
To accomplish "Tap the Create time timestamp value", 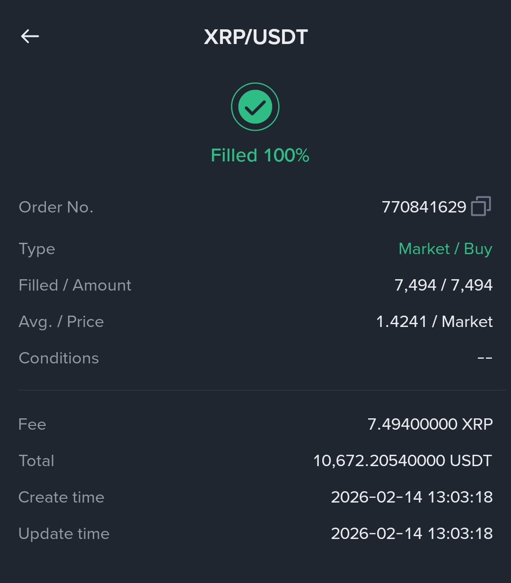I will coord(412,497).
